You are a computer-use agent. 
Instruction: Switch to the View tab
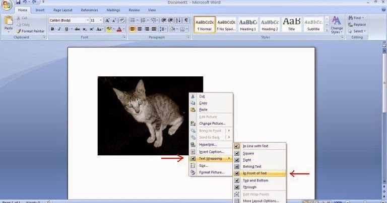[152, 10]
